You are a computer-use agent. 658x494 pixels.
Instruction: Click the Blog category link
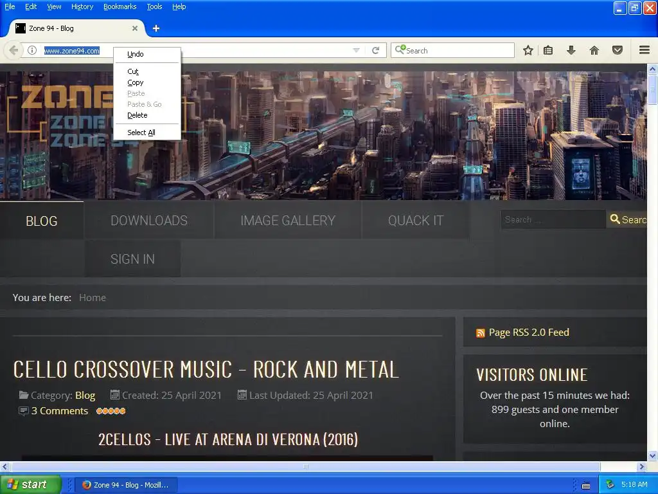tap(85, 396)
